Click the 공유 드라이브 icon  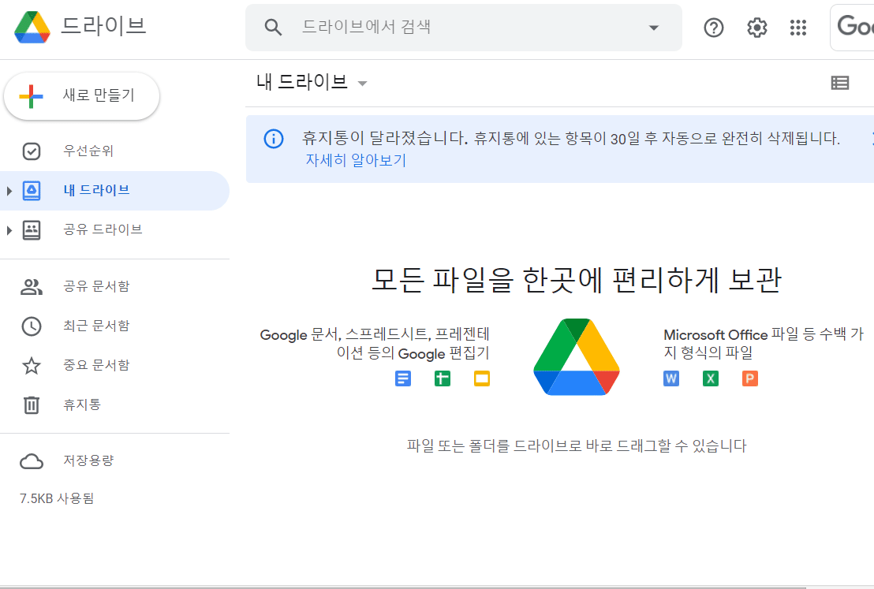tap(32, 230)
